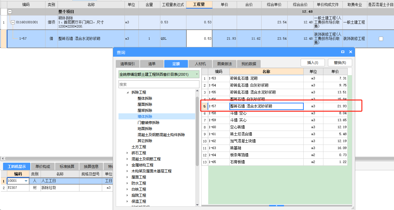Select row 1-62 加气混凝土块墙
This screenshot has height=210, width=394.
275,141
